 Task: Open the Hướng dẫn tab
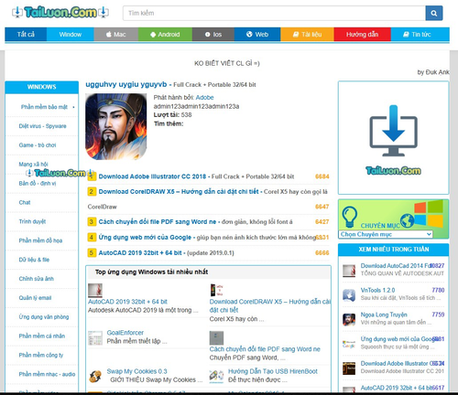pos(363,34)
